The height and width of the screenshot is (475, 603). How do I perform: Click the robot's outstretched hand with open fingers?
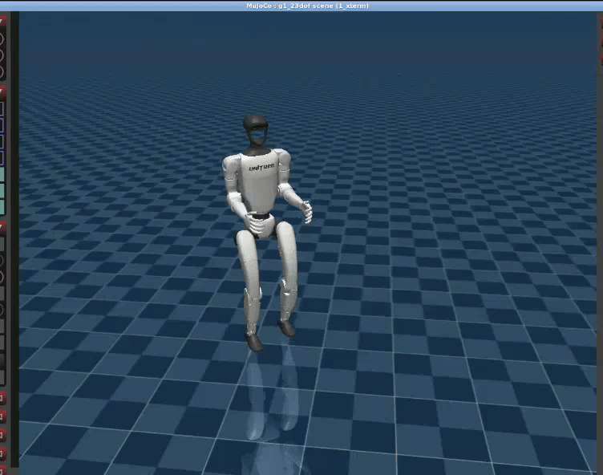tap(306, 211)
